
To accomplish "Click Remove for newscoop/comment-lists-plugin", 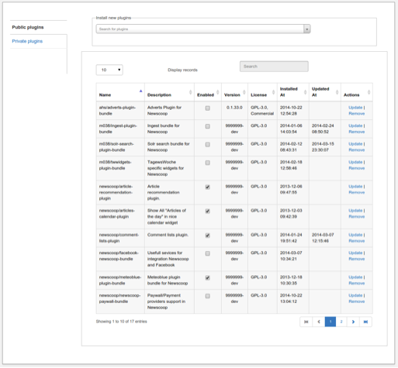I will [x=356, y=241].
